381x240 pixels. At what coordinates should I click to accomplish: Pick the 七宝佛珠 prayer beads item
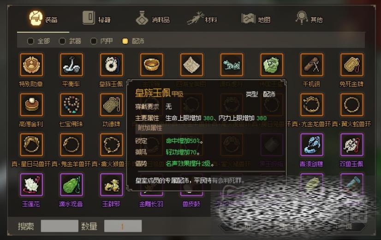tap(71, 105)
